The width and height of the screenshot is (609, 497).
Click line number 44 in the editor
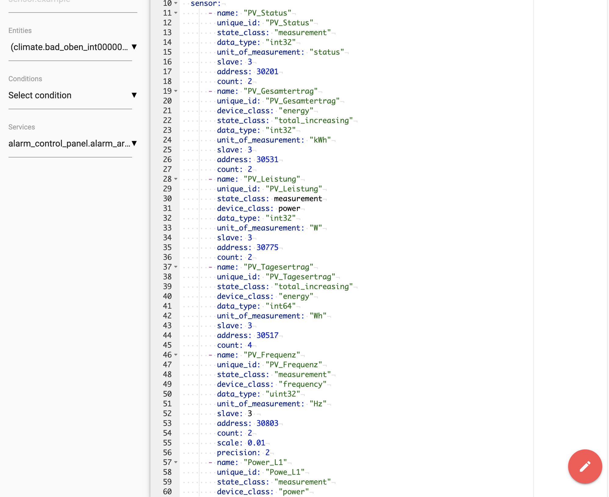click(x=167, y=335)
